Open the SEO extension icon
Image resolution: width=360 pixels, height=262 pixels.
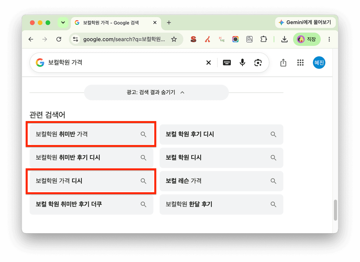[193, 39]
